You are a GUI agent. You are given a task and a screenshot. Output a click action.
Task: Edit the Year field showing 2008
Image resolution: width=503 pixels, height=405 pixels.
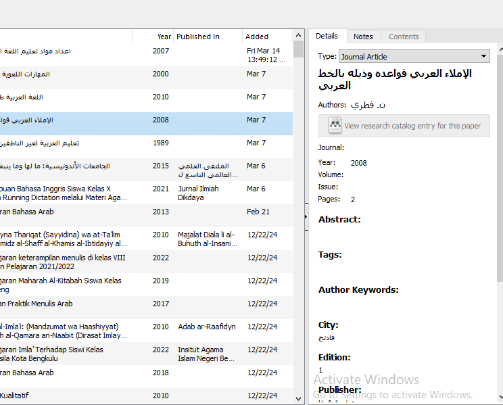[x=359, y=163]
